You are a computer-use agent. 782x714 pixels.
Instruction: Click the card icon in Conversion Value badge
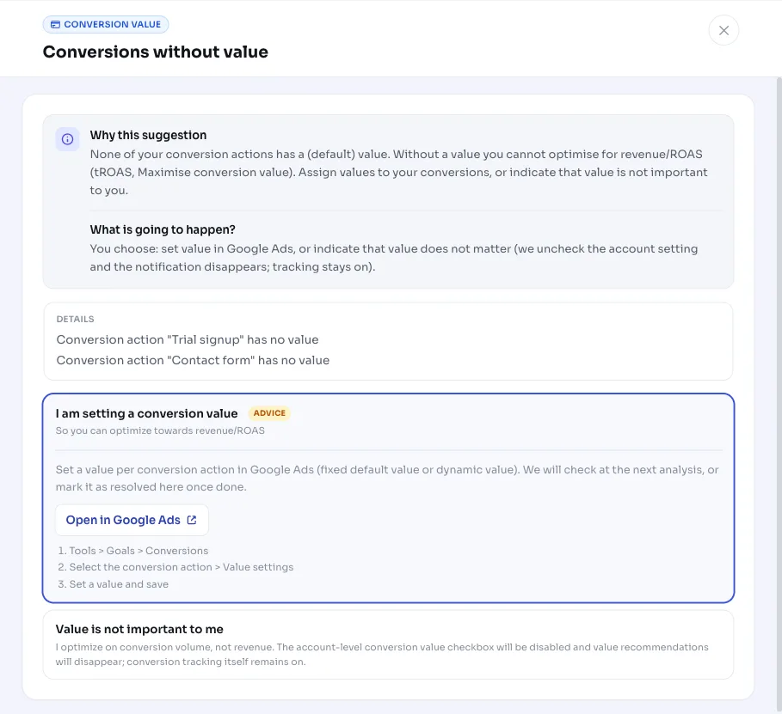[x=55, y=24]
